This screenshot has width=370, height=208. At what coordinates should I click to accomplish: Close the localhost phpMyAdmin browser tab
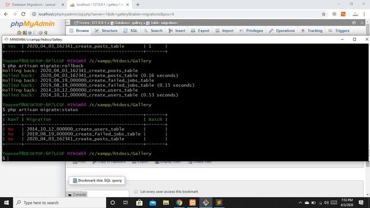coord(127,5)
